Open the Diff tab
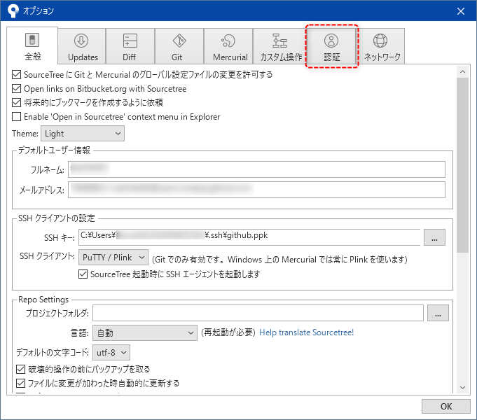This screenshot has width=477, height=420. [130, 46]
